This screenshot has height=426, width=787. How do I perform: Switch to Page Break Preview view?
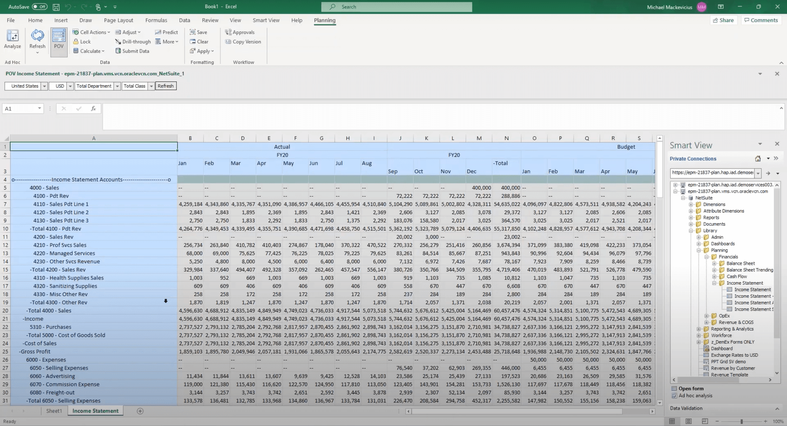tap(704, 421)
